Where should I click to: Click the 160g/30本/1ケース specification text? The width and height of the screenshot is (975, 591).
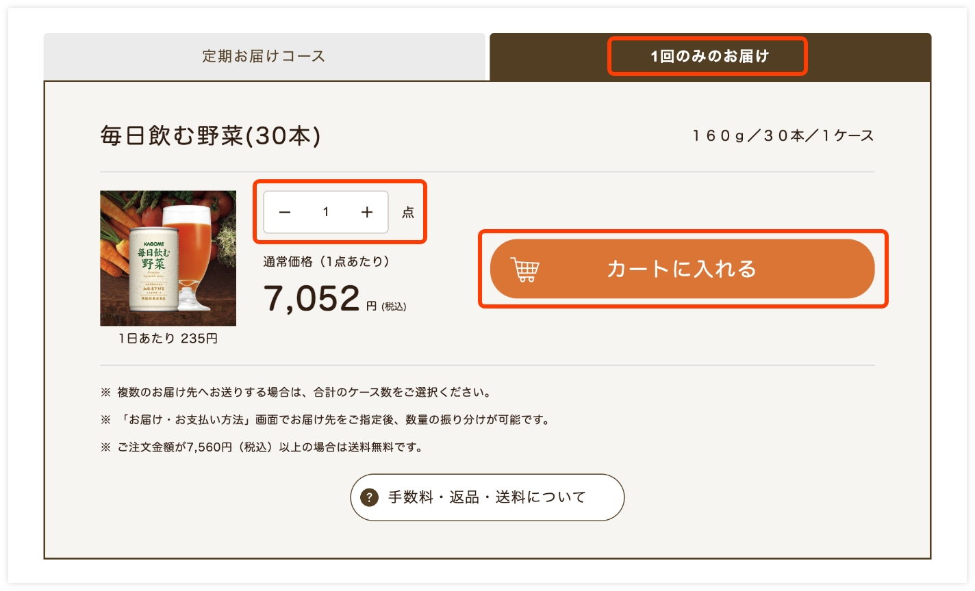[x=783, y=135]
